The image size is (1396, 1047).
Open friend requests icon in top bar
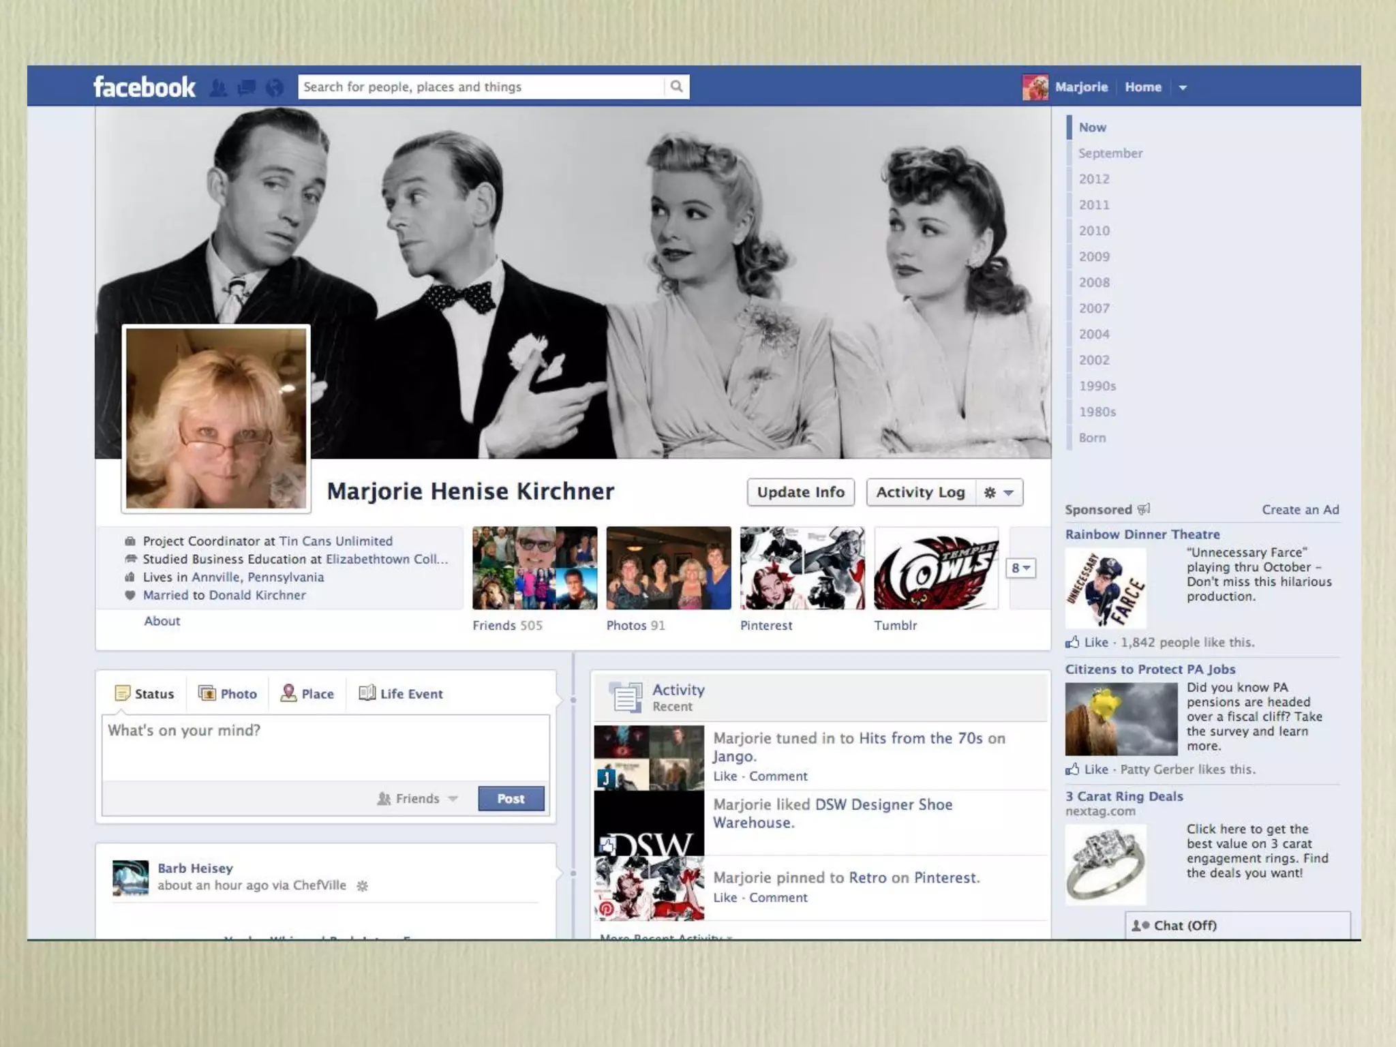[x=218, y=88]
